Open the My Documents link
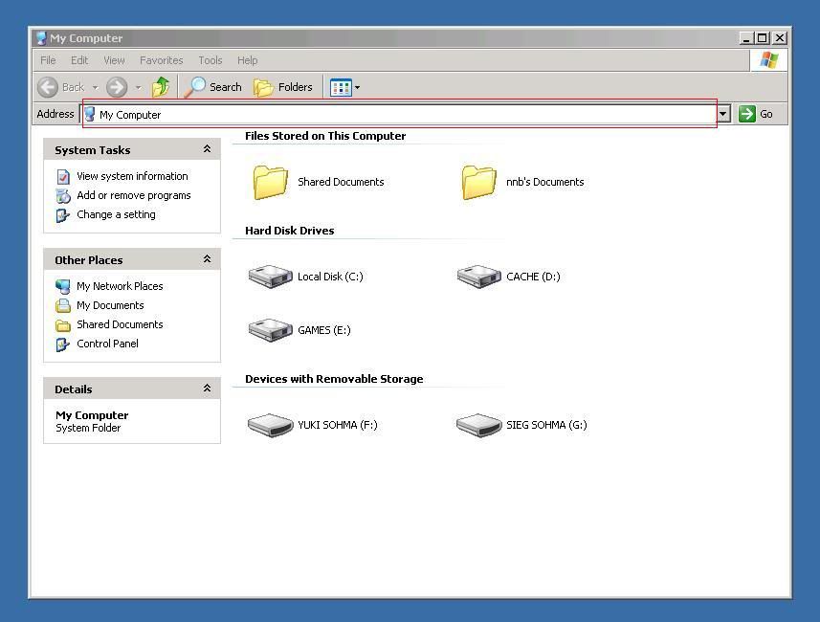The height and width of the screenshot is (622, 820). tap(110, 305)
